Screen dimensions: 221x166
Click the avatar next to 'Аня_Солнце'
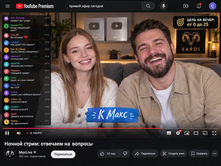point(6,19)
